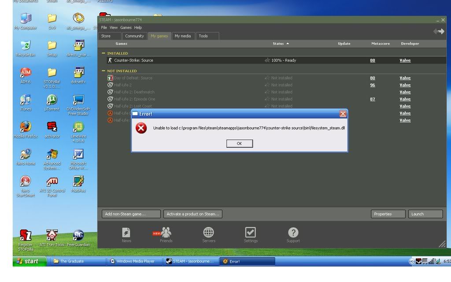Select the PeerGuardian desktop icon
451x282 pixels.
[78, 238]
